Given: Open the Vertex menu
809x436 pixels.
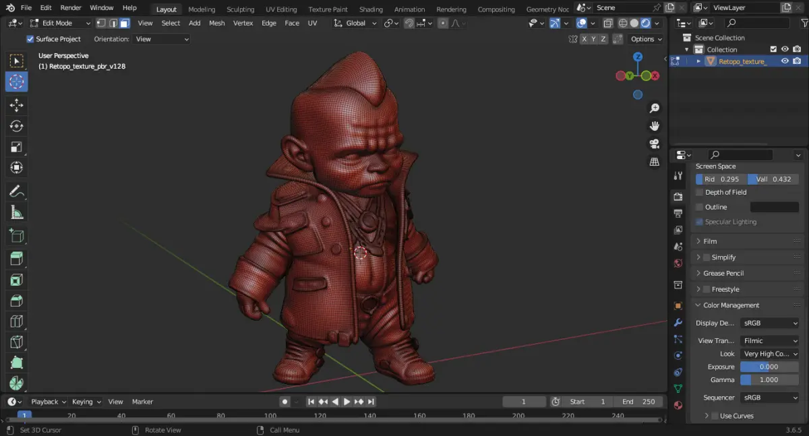Looking at the screenshot, I should [x=243, y=23].
